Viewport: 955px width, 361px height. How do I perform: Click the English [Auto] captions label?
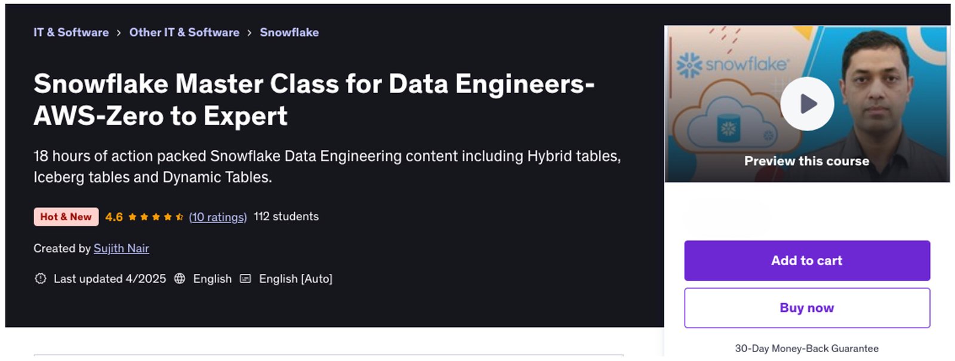(295, 279)
